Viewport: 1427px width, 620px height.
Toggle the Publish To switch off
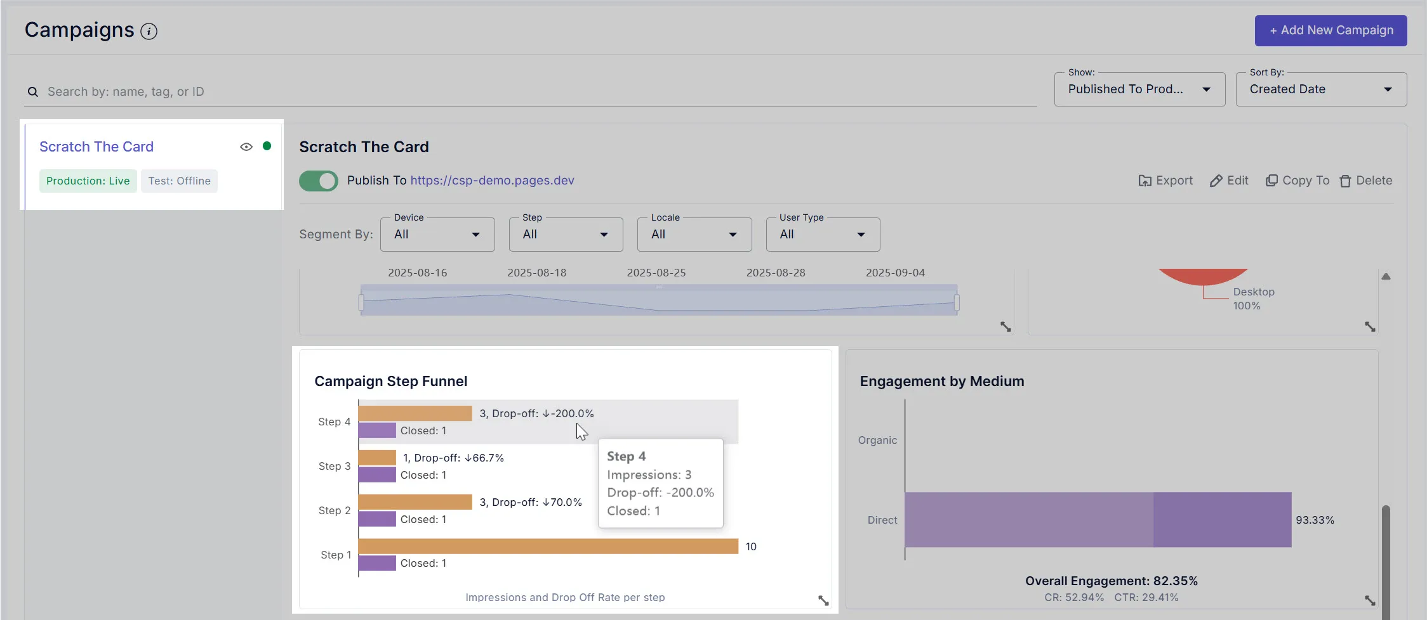pyautogui.click(x=319, y=181)
